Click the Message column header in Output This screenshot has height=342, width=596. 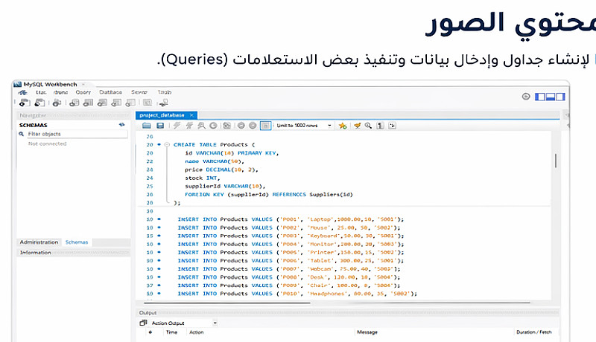click(367, 332)
